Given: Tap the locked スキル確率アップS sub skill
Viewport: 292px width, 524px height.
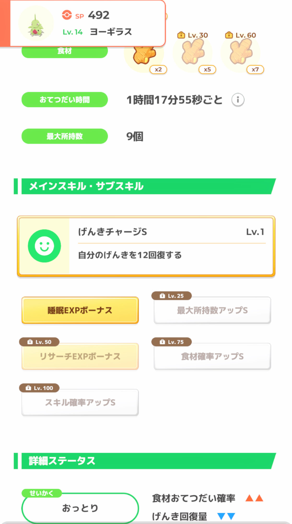Looking at the screenshot, I should (80, 402).
